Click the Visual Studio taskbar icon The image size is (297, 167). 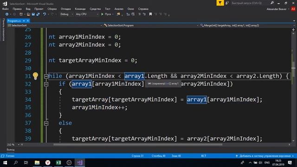coord(80,163)
